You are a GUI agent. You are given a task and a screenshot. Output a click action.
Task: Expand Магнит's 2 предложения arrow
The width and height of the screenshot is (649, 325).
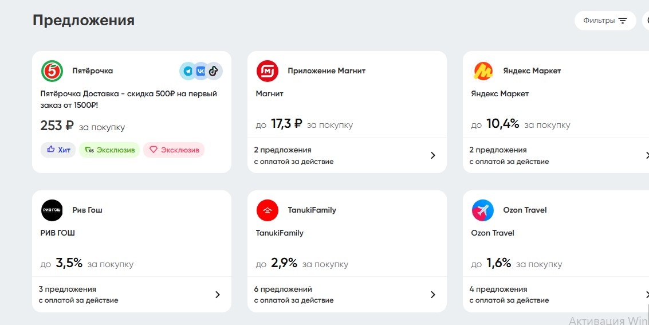click(x=433, y=155)
